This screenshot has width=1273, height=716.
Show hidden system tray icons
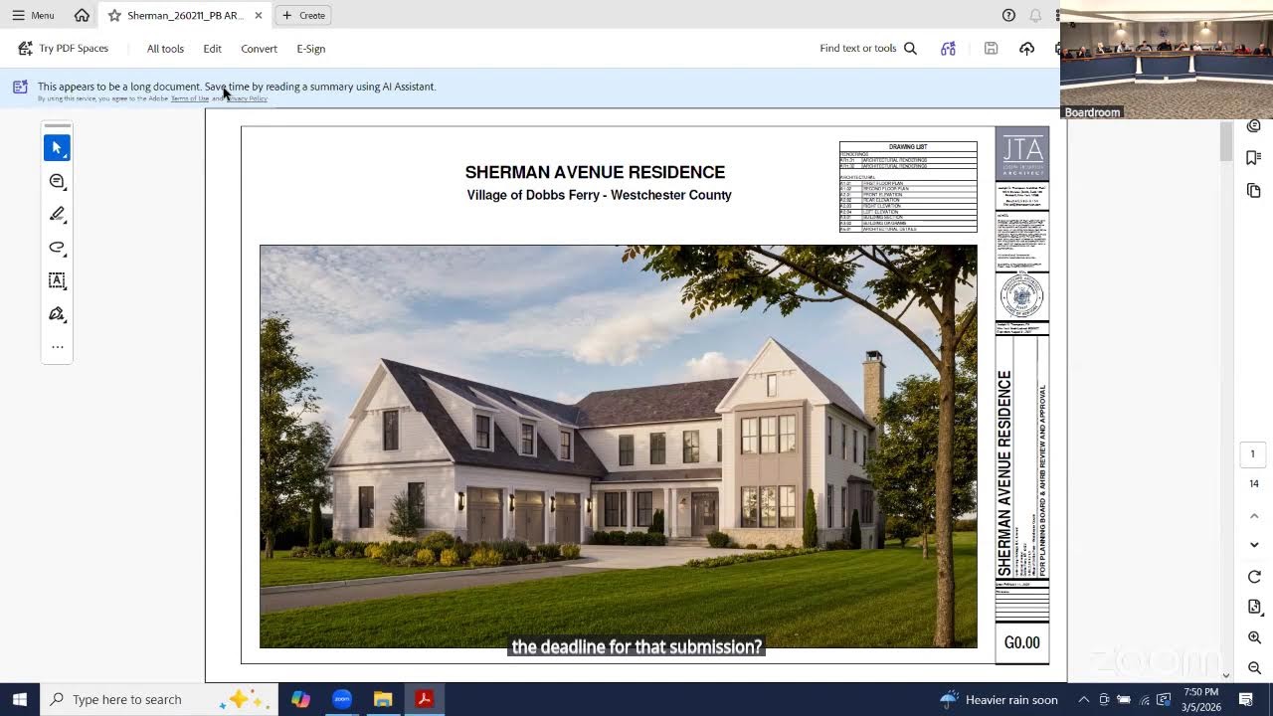[x=1083, y=699]
